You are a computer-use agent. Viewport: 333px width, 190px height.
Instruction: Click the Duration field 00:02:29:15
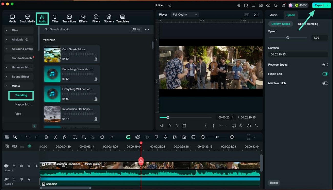point(298,54)
